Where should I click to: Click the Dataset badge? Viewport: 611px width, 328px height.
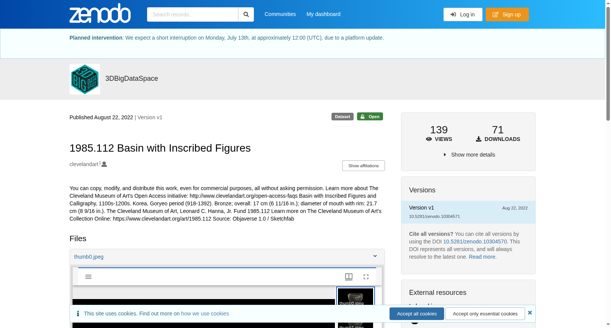[343, 117]
